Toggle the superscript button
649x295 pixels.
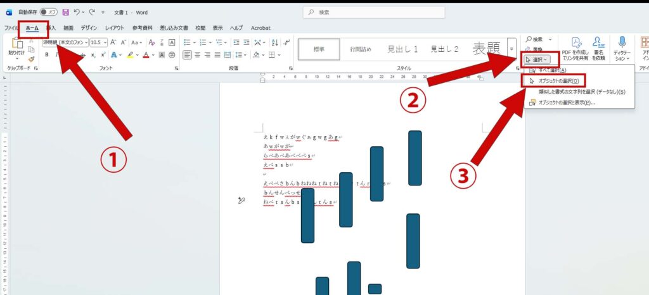pyautogui.click(x=103, y=55)
